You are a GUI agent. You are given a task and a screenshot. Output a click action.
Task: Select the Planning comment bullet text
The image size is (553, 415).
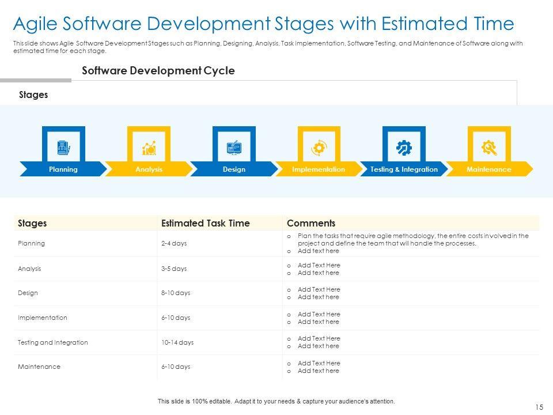(x=412, y=240)
